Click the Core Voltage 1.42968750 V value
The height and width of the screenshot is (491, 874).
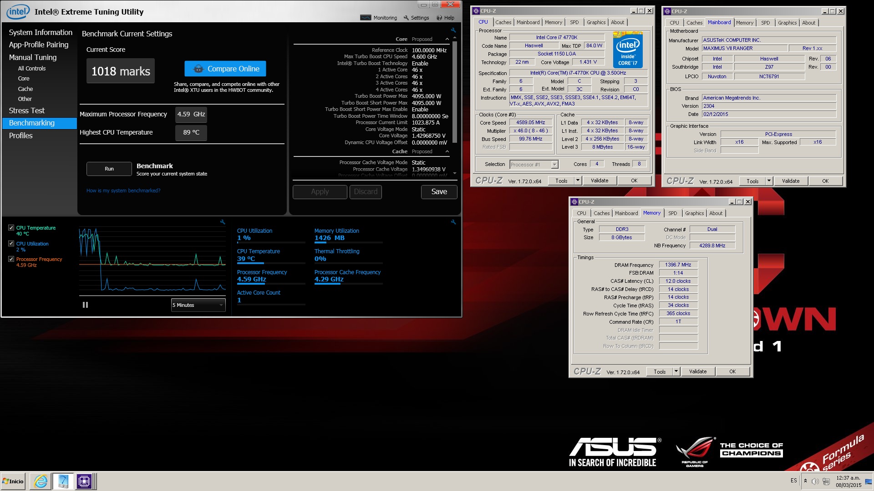429,136
